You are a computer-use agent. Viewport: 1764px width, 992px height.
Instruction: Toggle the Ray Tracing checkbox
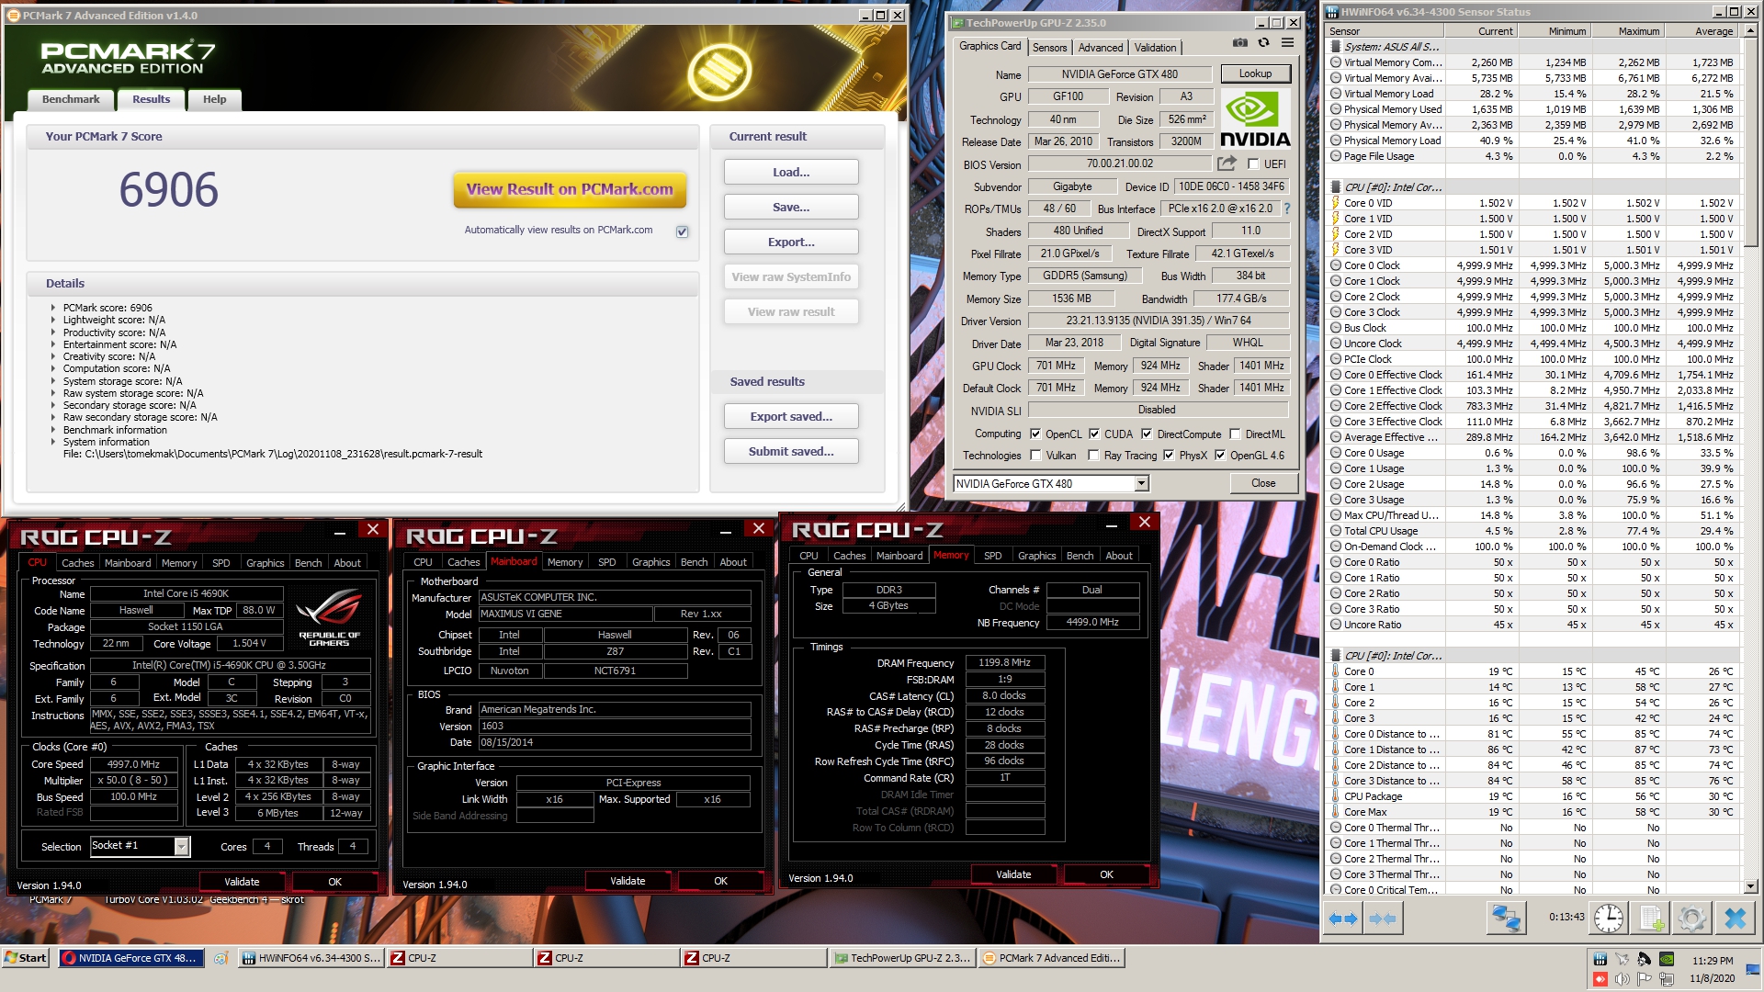[x=1093, y=456]
